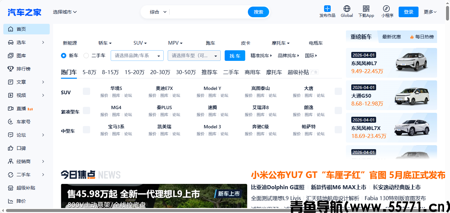Click the 下载App QR code icon

[x=366, y=9]
